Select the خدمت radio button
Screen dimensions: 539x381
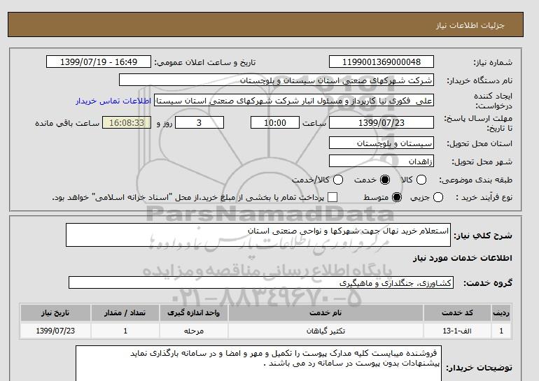385,180
